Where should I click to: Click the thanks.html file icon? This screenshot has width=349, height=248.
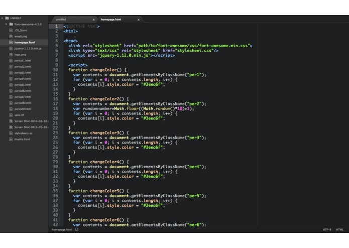[11, 139]
